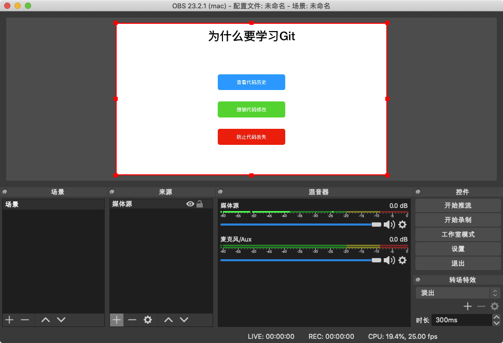Image resolution: width=503 pixels, height=343 pixels.
Task: Click bottom-right red handle of preview source
Action: tap(387, 175)
